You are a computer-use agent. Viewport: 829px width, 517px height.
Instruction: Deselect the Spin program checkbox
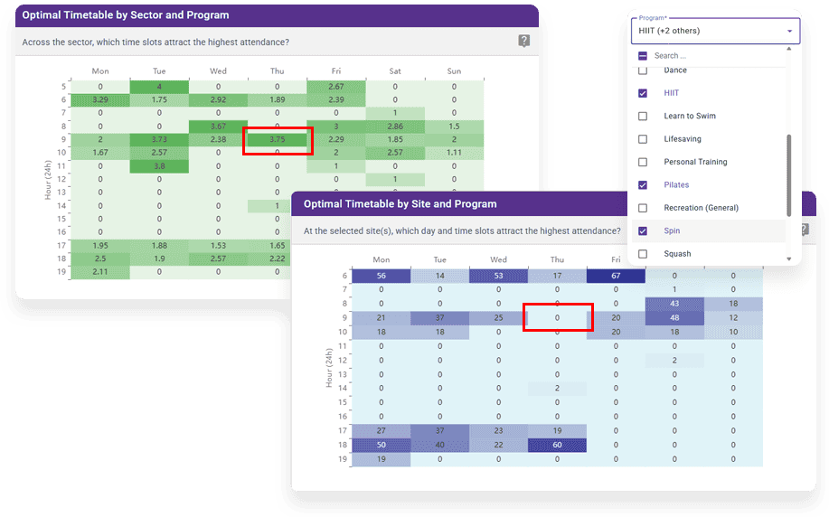[643, 231]
